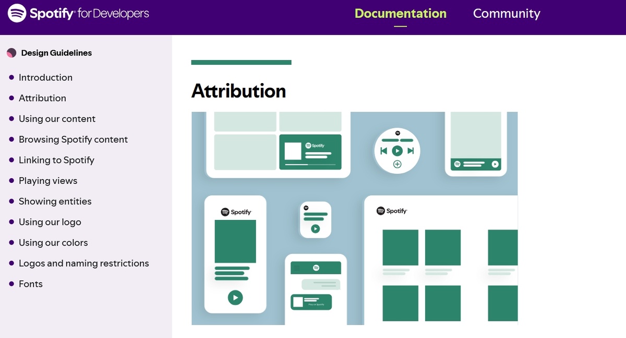Click the Attribution illustration image
This screenshot has width=626, height=338.
pos(355,218)
